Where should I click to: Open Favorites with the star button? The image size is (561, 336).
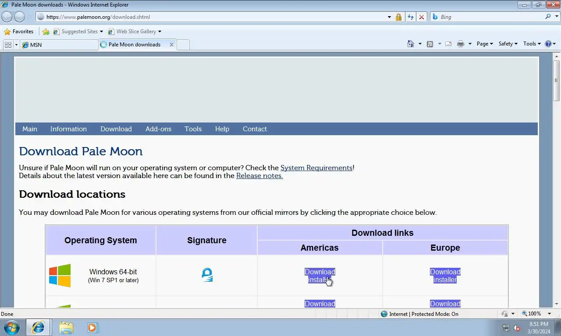point(19,31)
